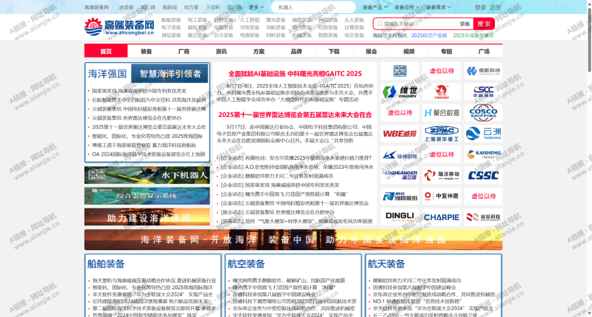The height and width of the screenshot is (317, 592).
Task: Click the red 搜索 button
Action: tap(484, 24)
